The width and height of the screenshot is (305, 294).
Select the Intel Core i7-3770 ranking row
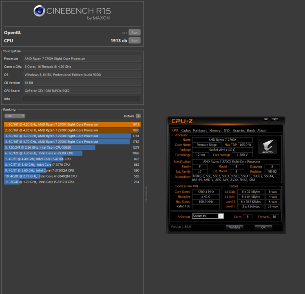72,165
